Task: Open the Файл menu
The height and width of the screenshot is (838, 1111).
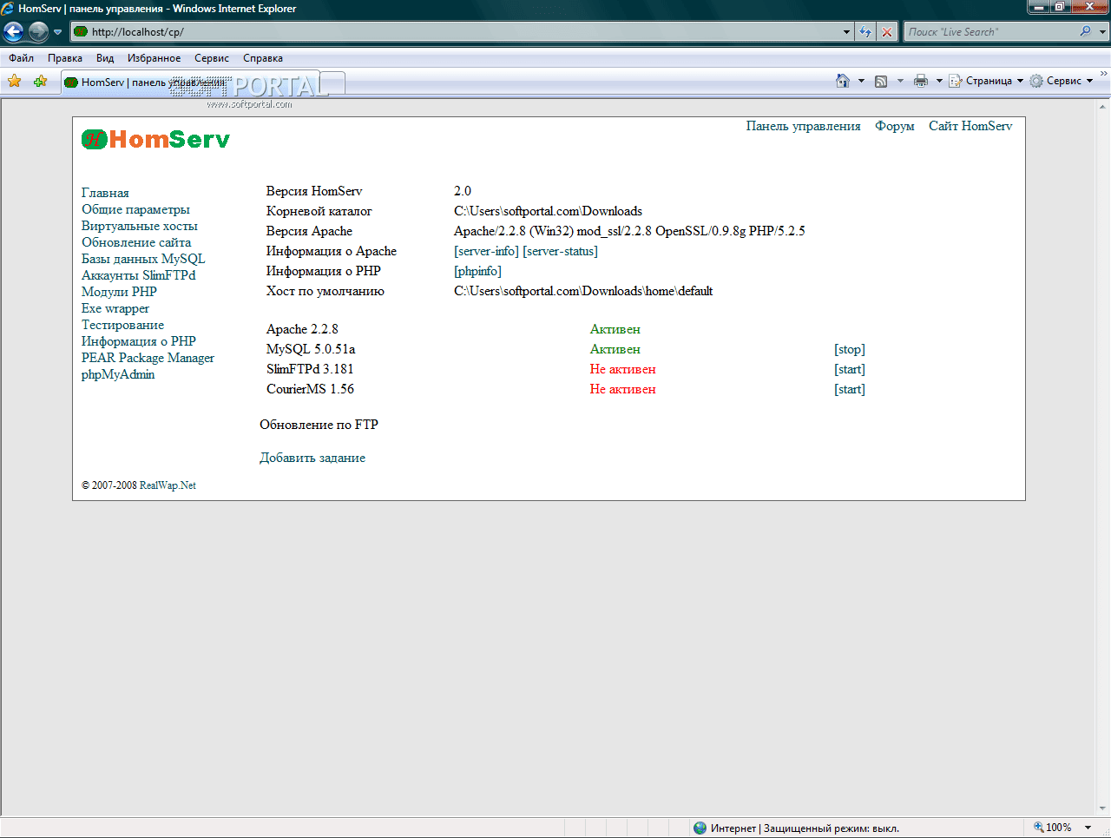Action: pyautogui.click(x=21, y=58)
